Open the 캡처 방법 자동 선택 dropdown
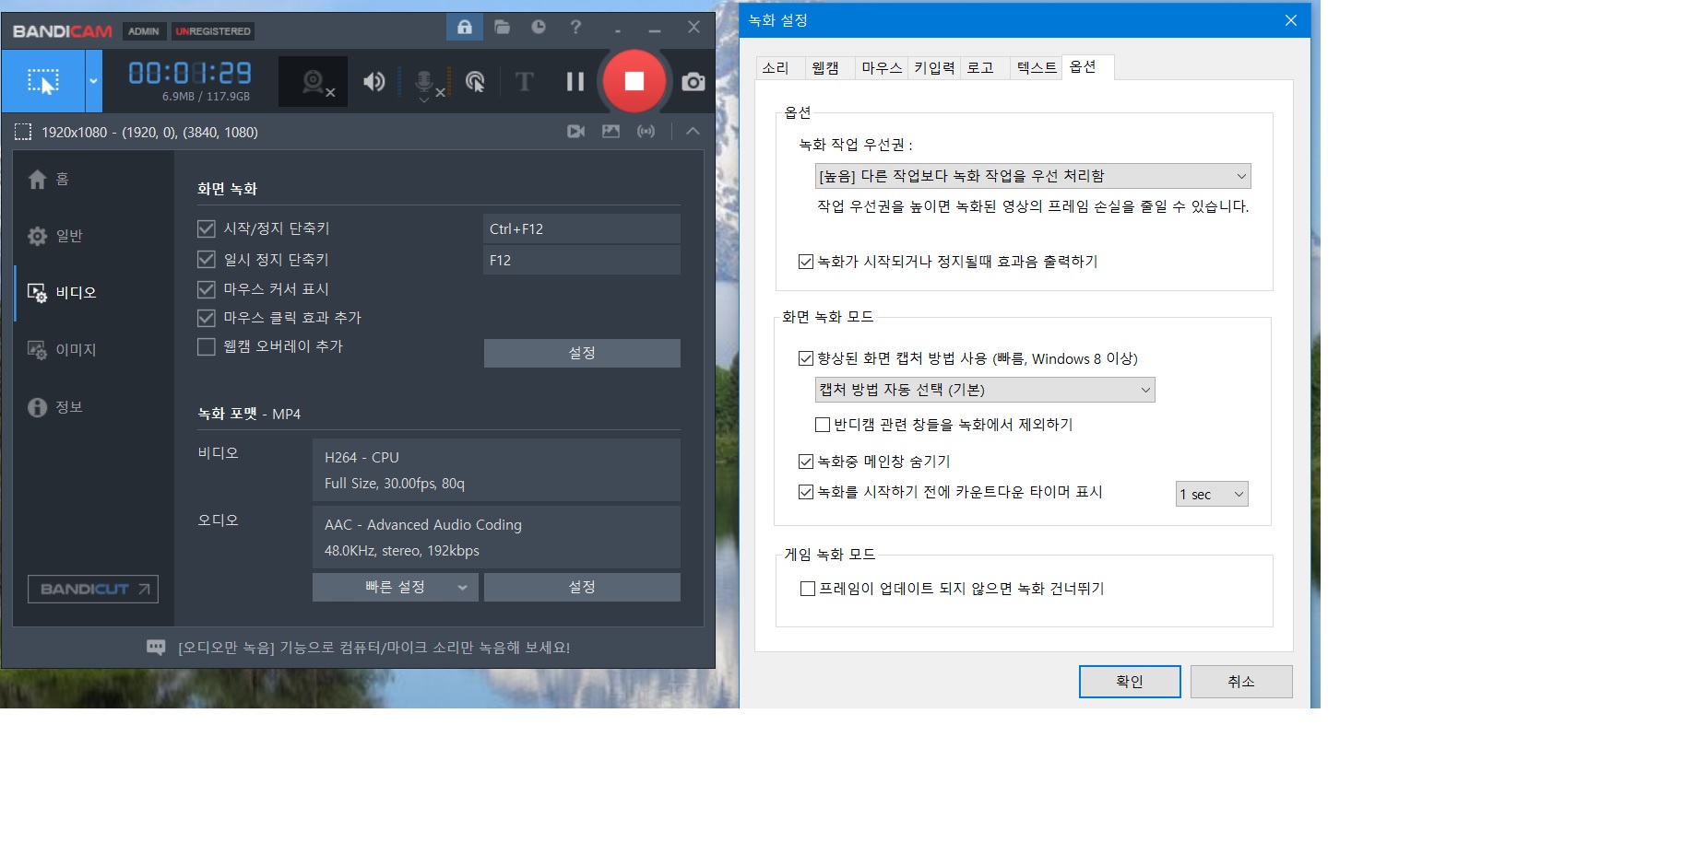Screen dimensions: 1707x842 (985, 390)
